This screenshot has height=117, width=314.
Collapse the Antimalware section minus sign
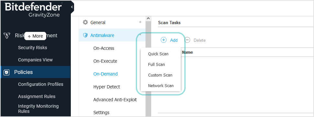click(140, 35)
